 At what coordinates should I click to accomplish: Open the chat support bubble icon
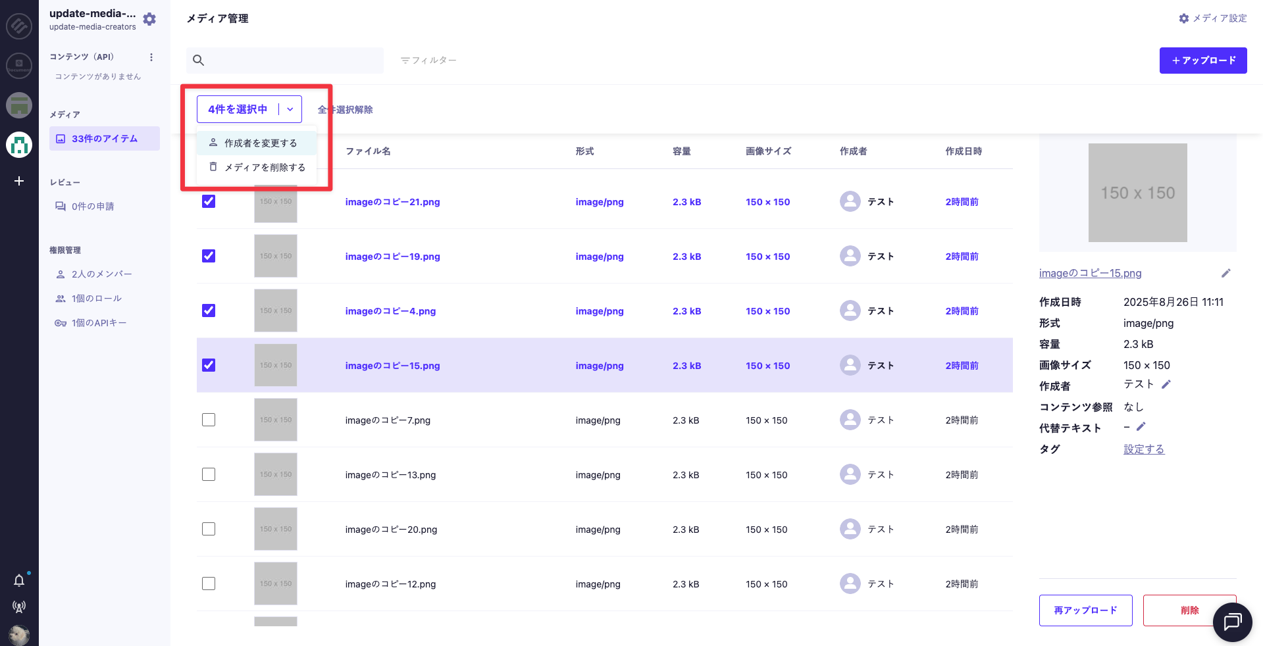[x=1232, y=622]
